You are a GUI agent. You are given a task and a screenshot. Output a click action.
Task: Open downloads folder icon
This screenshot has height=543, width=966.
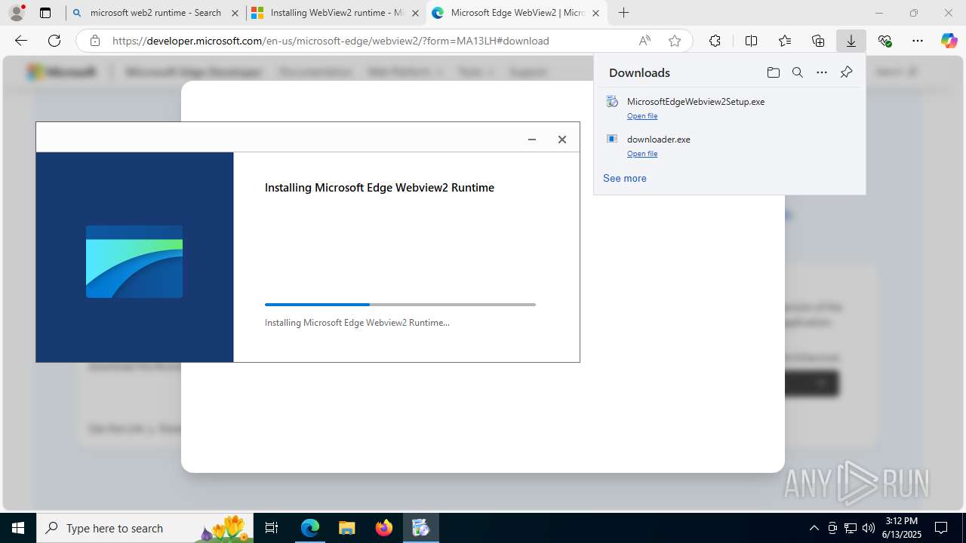(773, 72)
